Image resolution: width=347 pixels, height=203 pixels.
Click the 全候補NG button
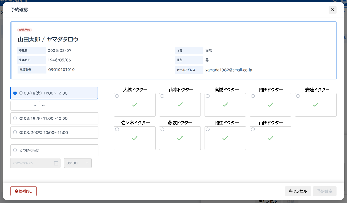24,191
